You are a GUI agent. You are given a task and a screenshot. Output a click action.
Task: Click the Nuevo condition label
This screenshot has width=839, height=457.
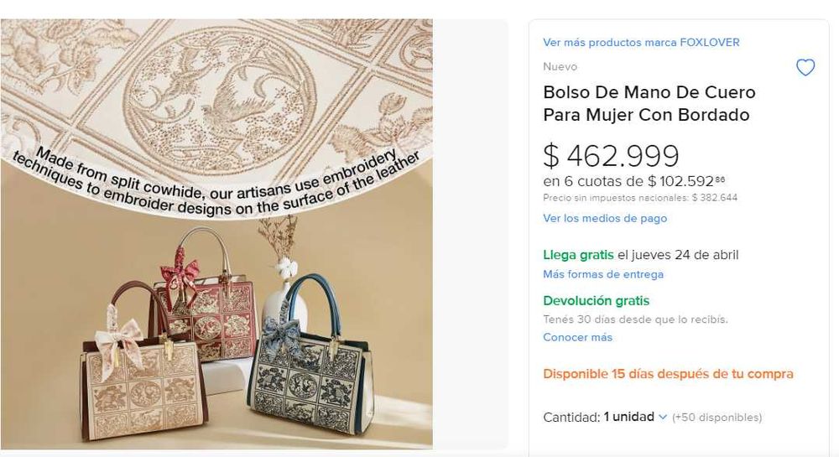pyautogui.click(x=560, y=67)
